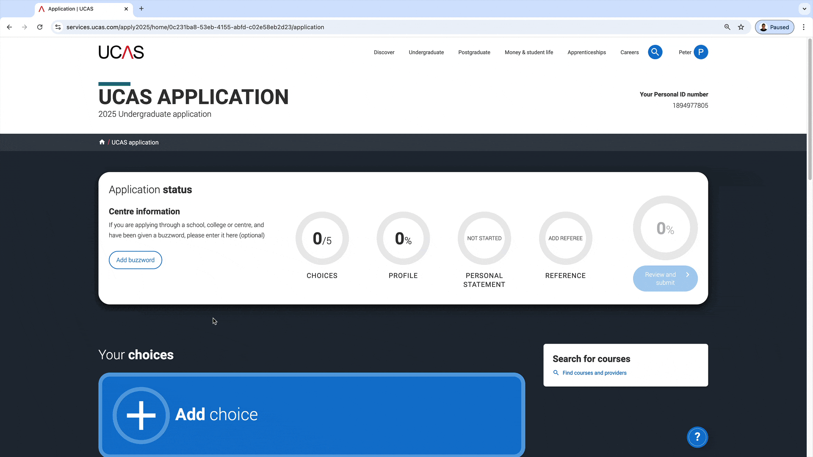The image size is (813, 457).
Task: Open the Chrome three-dot menu
Action: pyautogui.click(x=804, y=27)
